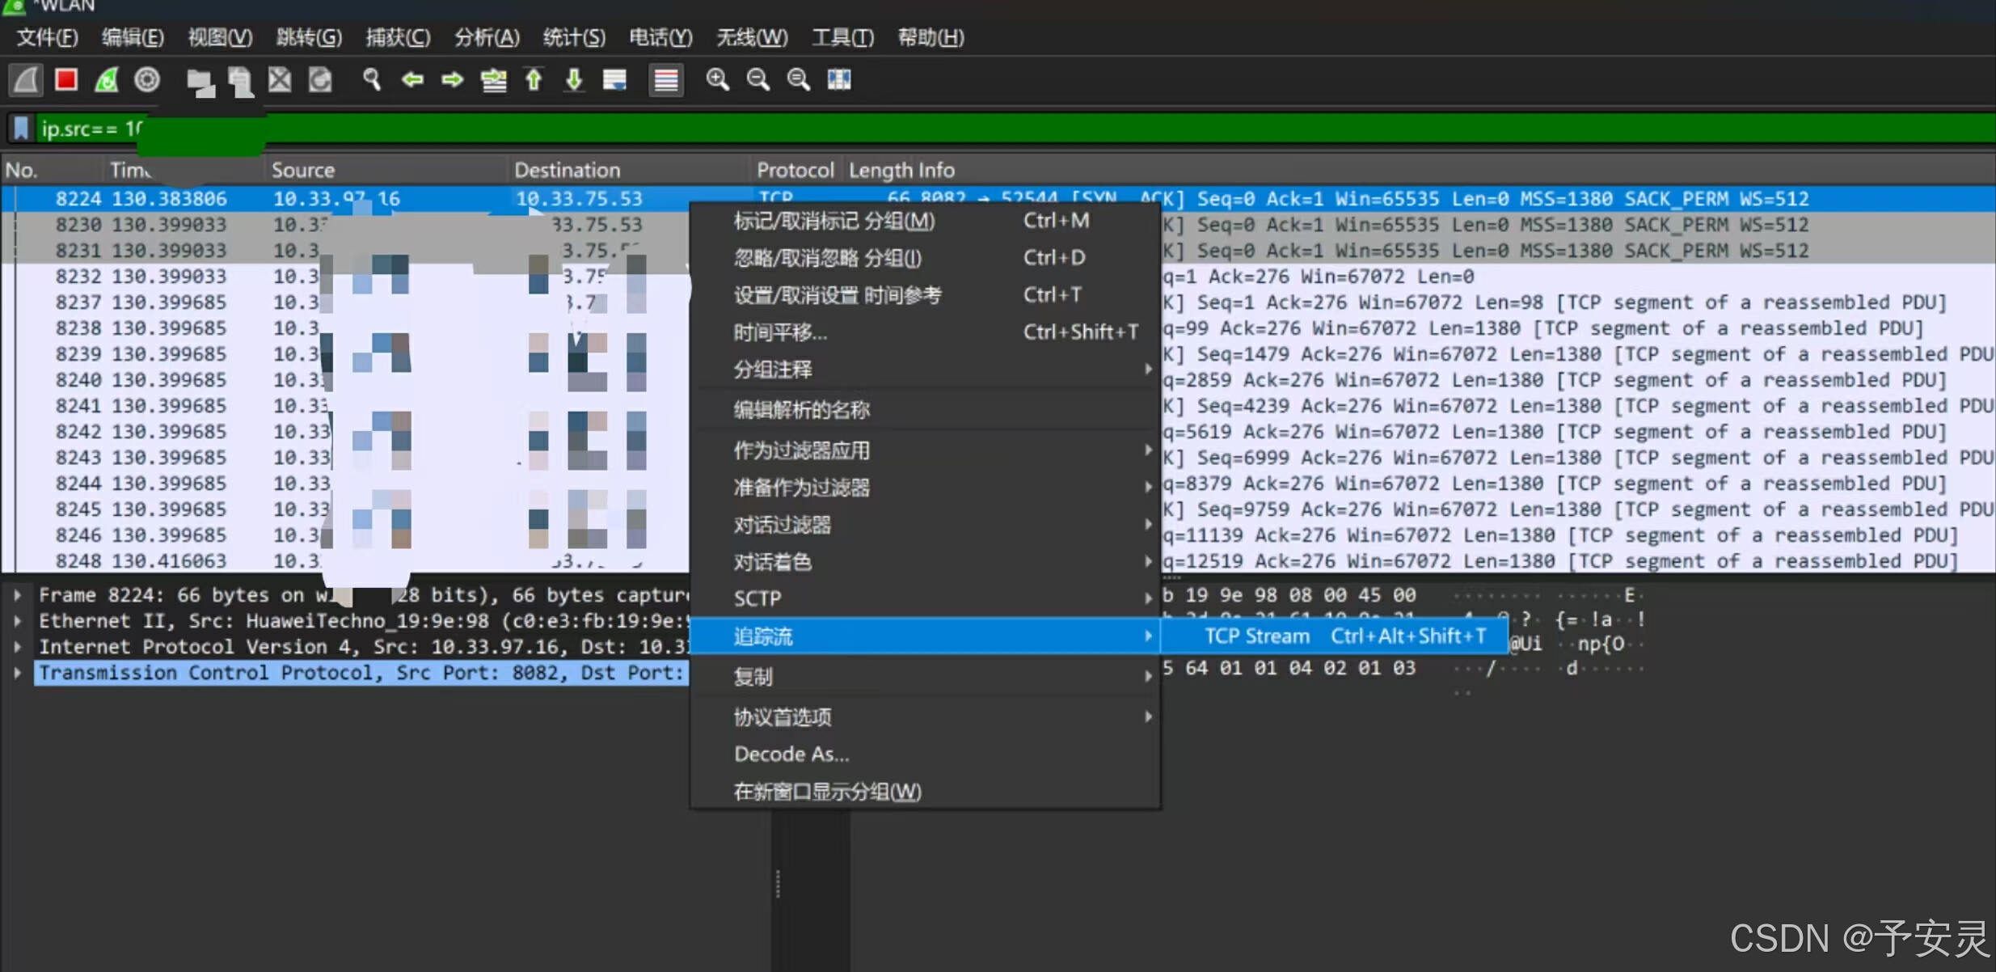The height and width of the screenshot is (972, 1996).
Task: Expand the Internet Protocol Version 4 row
Action: click(x=17, y=647)
